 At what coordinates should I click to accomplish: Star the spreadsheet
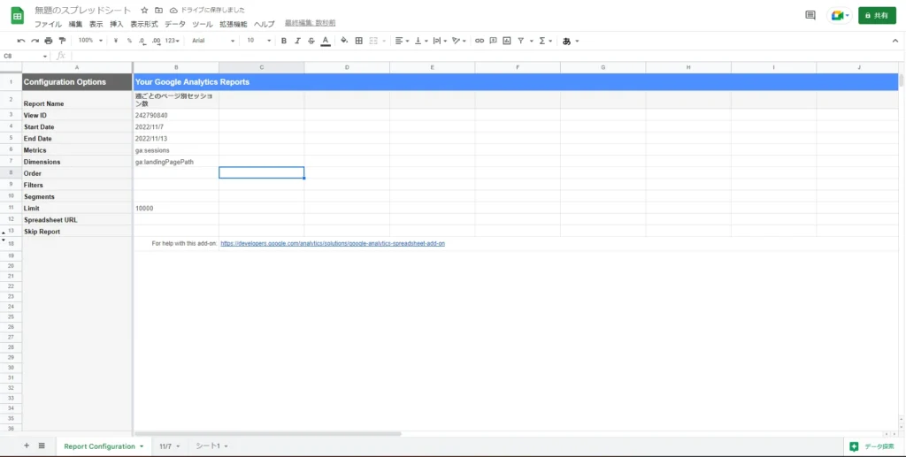coord(144,11)
